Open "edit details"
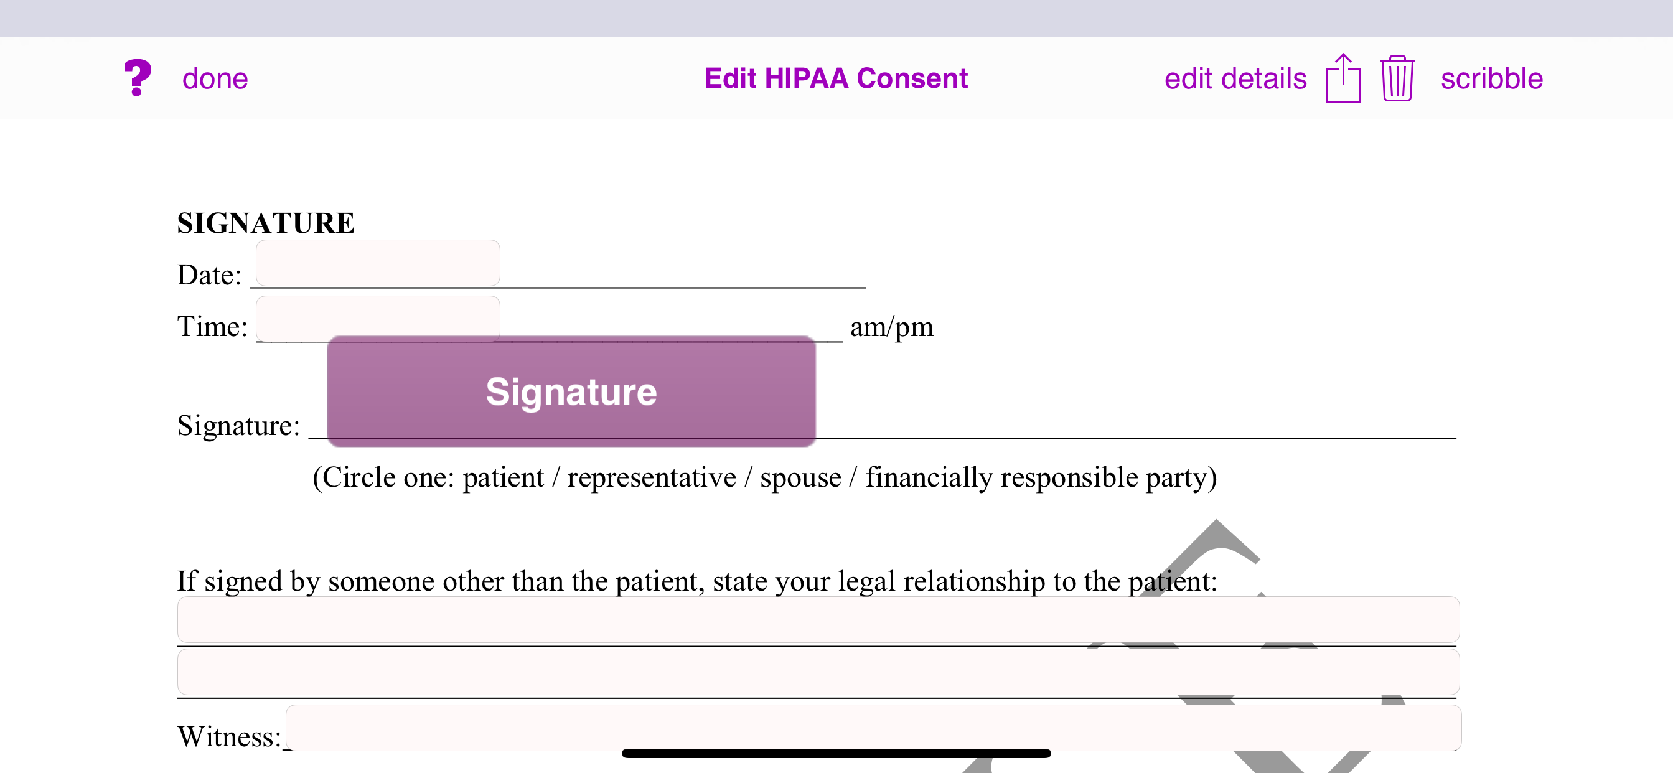This screenshot has width=1673, height=773. pyautogui.click(x=1235, y=78)
